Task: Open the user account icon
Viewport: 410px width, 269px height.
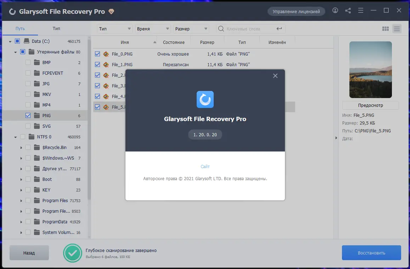Action: tap(335, 11)
